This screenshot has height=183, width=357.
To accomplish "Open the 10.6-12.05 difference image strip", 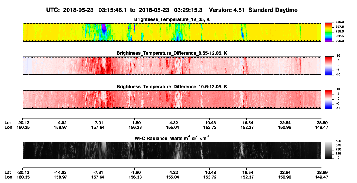I will click(172, 99).
